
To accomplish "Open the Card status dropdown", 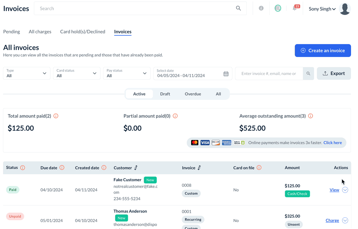I will pyautogui.click(x=77, y=73).
